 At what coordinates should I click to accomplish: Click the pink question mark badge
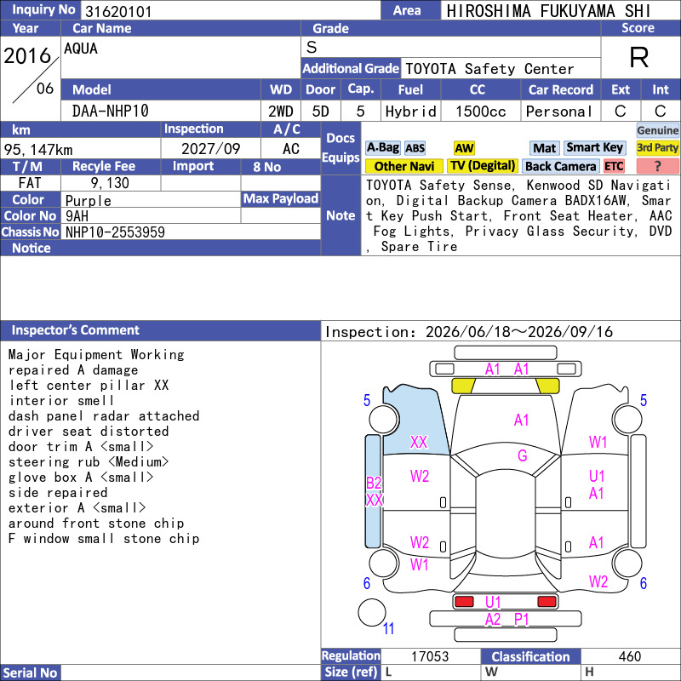point(657,166)
